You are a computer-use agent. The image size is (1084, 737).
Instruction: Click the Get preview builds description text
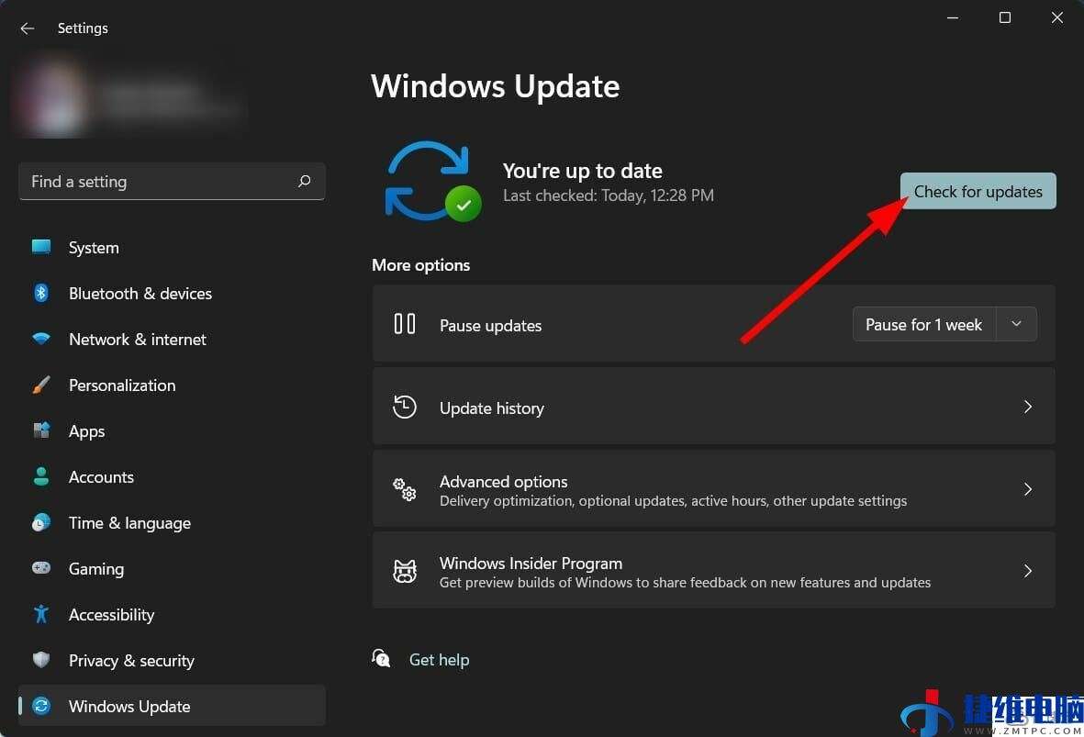coord(685,582)
